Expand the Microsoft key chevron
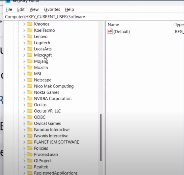The width and height of the screenshot is (184, 175). tap(24, 55)
